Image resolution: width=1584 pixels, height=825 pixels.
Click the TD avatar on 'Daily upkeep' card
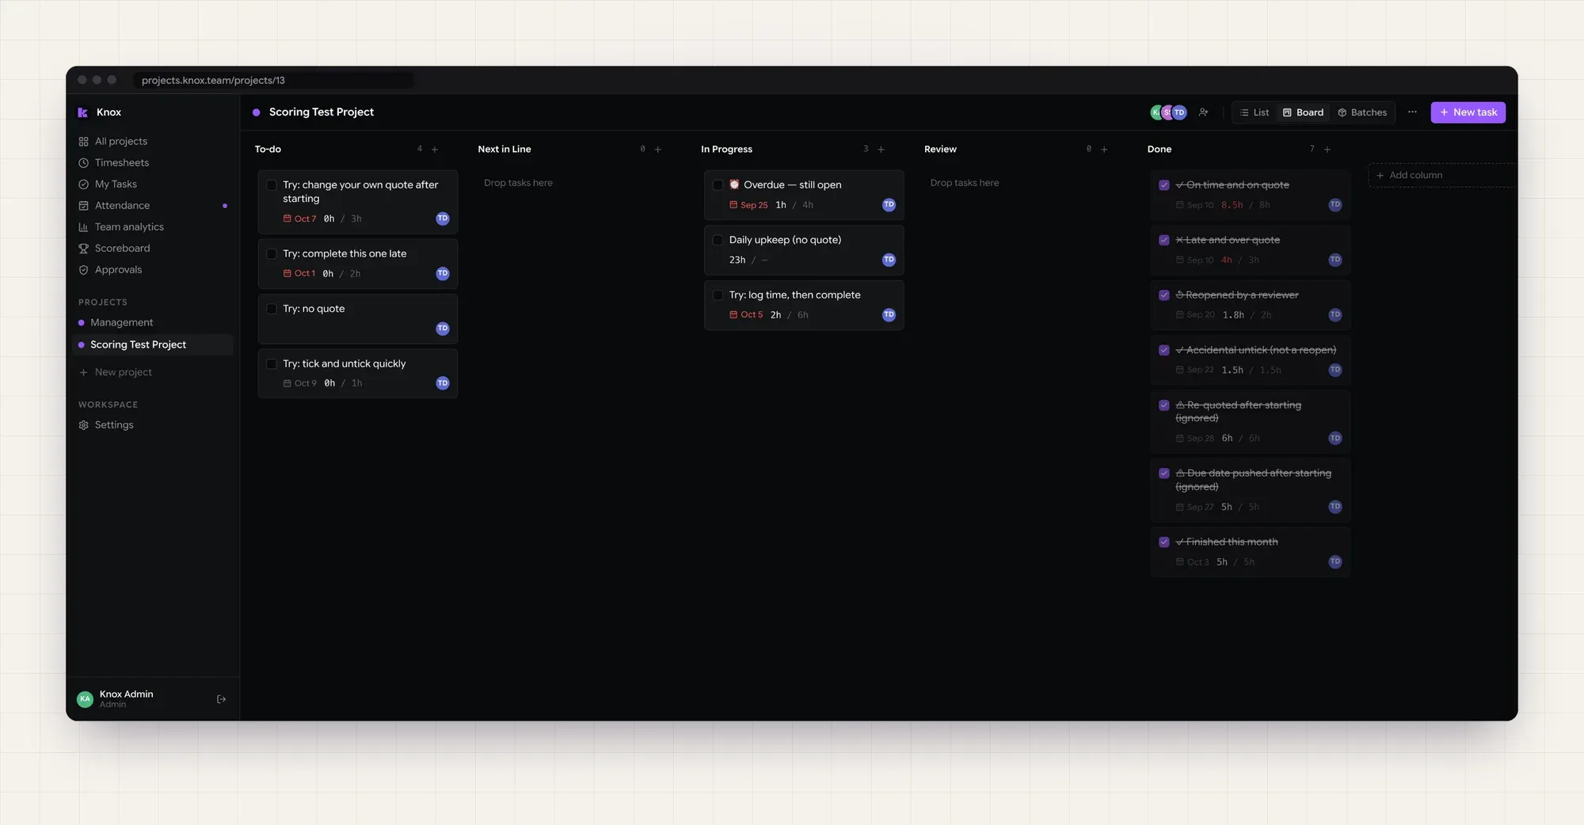889,260
